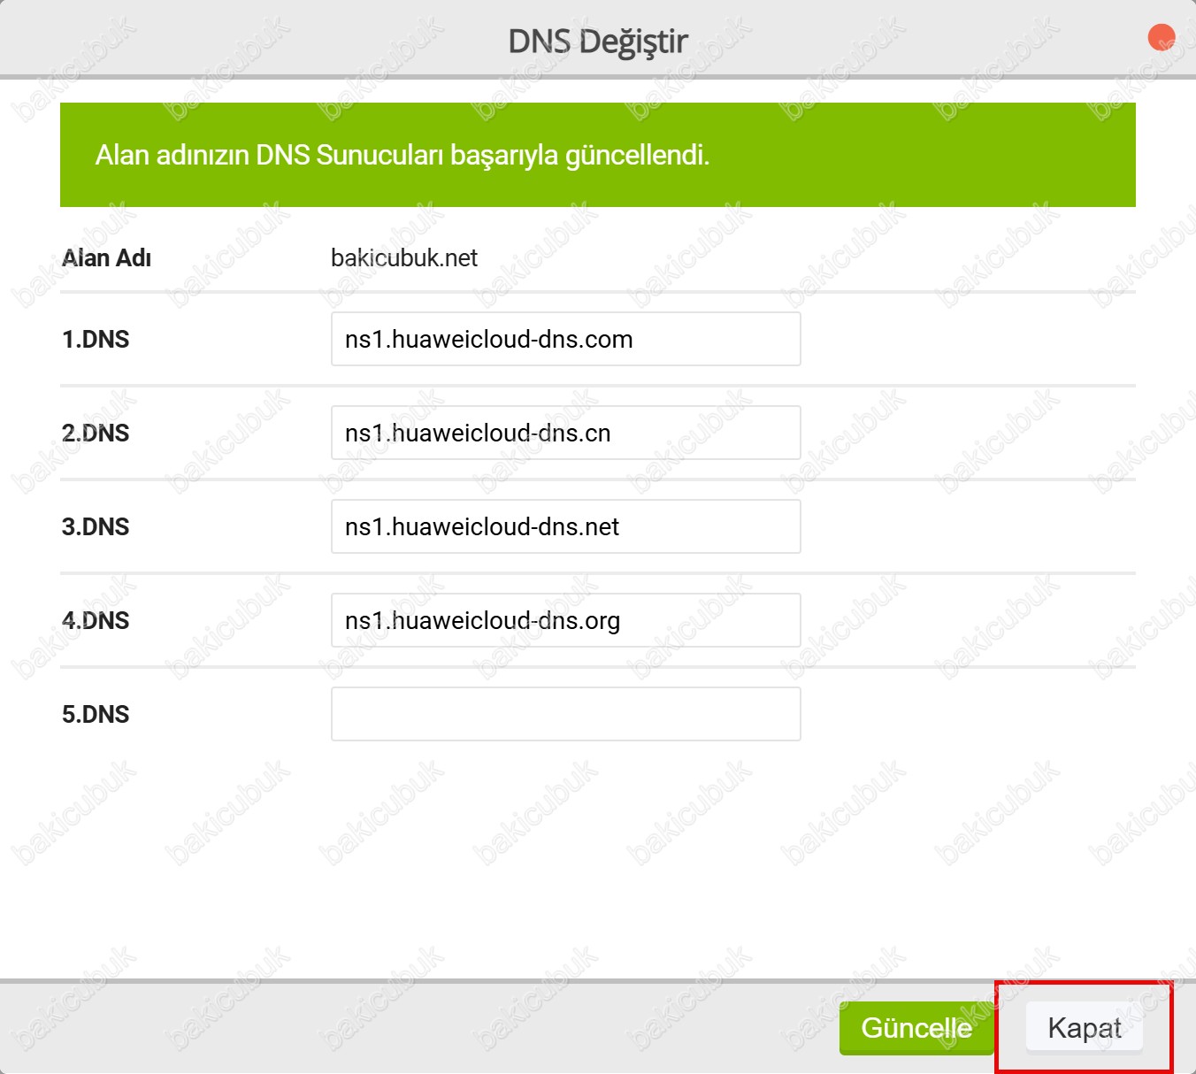Click the Alan Adı label
1196x1074 pixels.
107,258
